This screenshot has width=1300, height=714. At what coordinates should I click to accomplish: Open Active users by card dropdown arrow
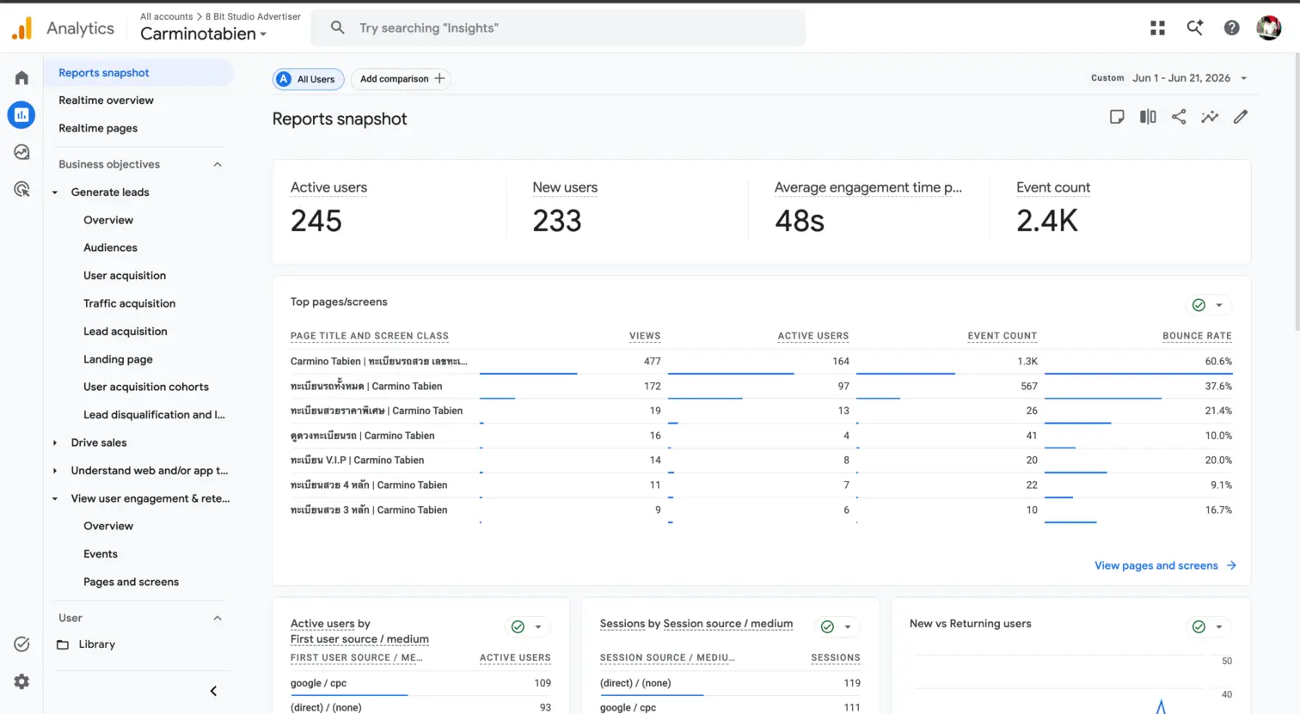point(538,626)
